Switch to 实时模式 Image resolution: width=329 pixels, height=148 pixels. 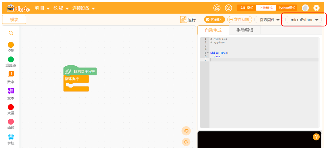pyautogui.click(x=247, y=8)
